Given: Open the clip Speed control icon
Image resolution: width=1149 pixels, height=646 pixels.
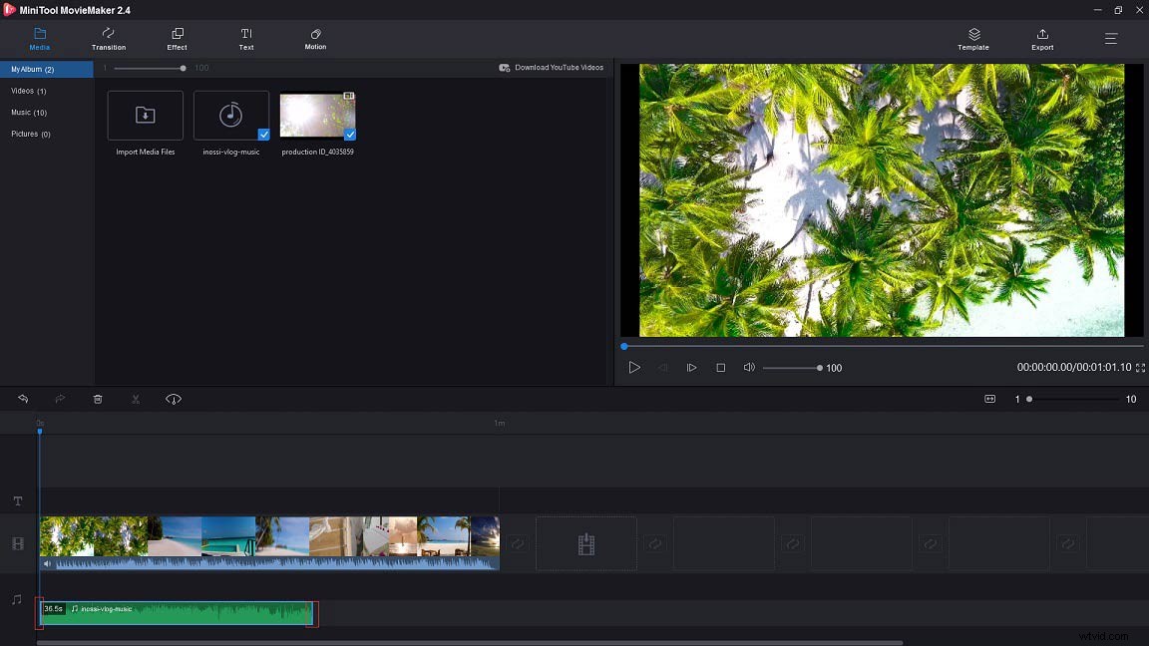Looking at the screenshot, I should (173, 399).
